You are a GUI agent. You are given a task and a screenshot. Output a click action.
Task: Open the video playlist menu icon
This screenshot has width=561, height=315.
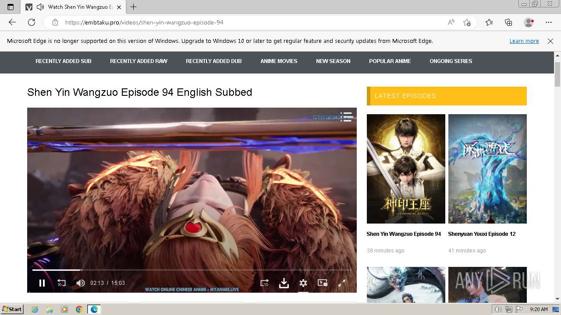346,117
